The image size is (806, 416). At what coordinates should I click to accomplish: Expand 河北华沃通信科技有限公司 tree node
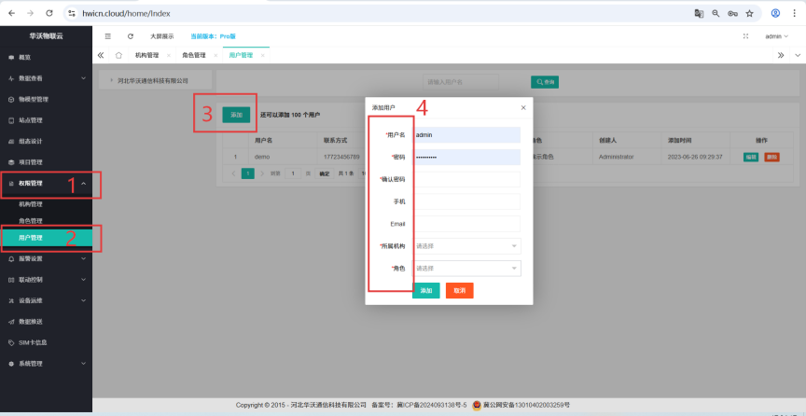[111, 81]
